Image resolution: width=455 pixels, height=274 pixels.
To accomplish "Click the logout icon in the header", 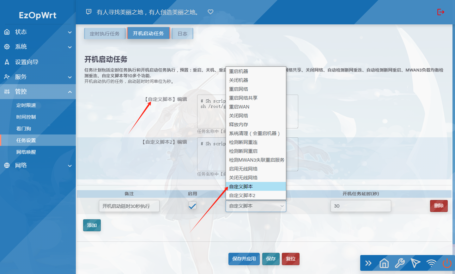I will click(x=441, y=12).
